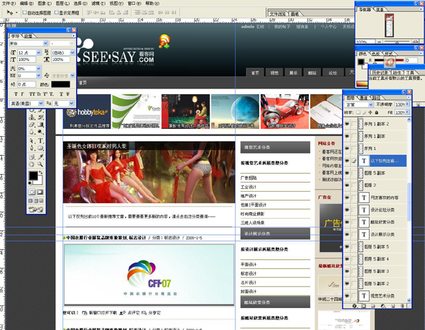The width and height of the screenshot is (425, 330).
Task: Select the Dodge tool
Action: click(x=40, y=132)
